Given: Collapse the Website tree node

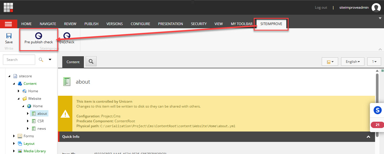Looking at the screenshot, I should click(x=18, y=99).
